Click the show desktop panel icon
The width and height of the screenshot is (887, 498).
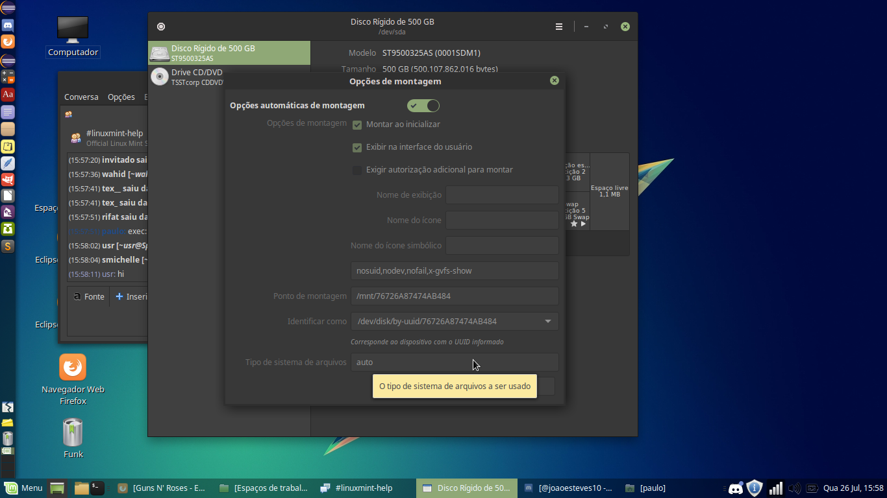[x=58, y=488]
